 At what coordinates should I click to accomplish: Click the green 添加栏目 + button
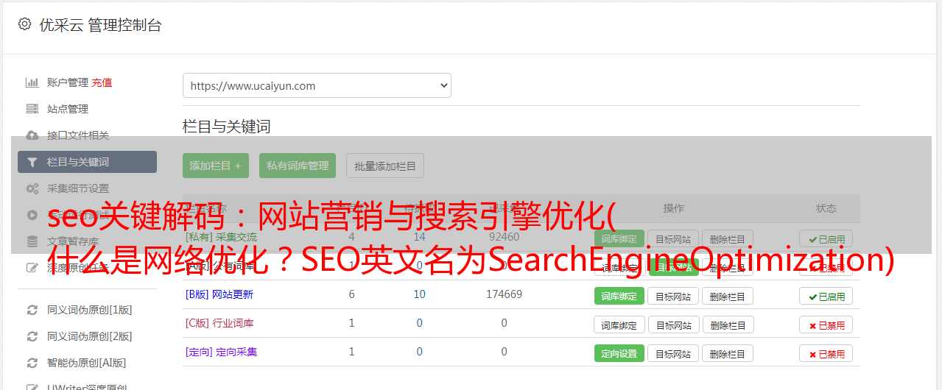(x=216, y=166)
